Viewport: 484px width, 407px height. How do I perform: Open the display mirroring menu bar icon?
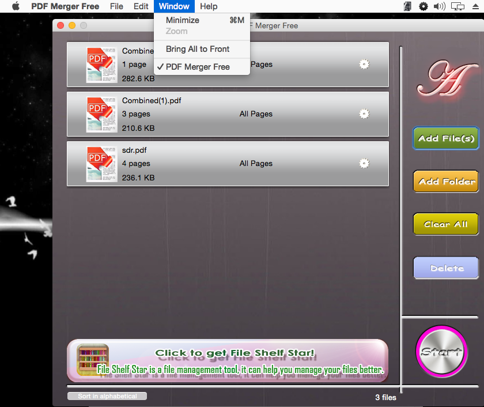tap(457, 6)
